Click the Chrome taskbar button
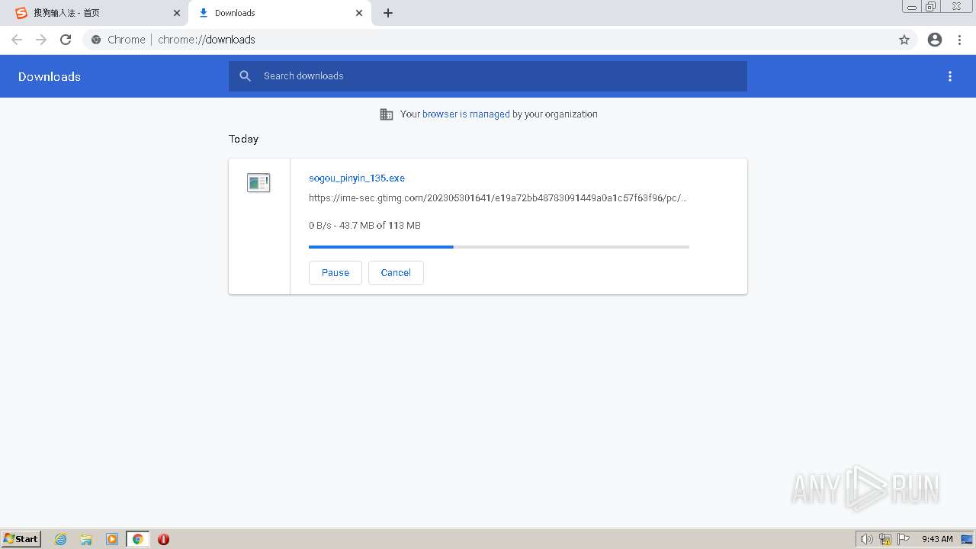The image size is (976, 549). coord(138,539)
